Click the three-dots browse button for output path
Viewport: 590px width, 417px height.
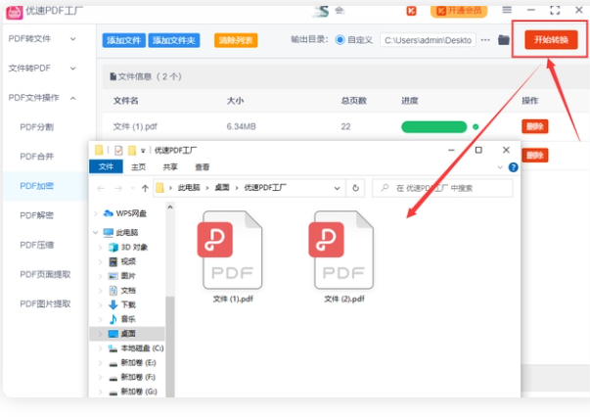(x=485, y=40)
